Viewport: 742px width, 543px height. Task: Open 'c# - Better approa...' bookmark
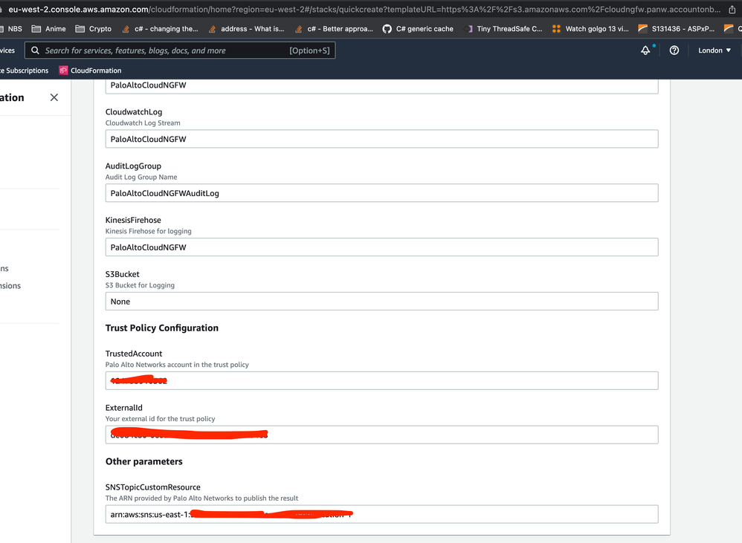[334, 29]
